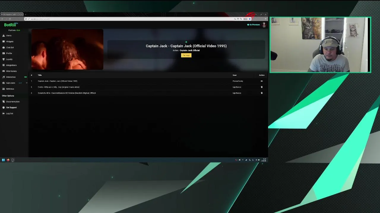This screenshot has height=213, width=380.
Task: Open the Referrals page
Action: (10, 89)
